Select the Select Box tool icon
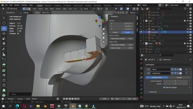This screenshot has height=109, width=193. [x=4, y=18]
